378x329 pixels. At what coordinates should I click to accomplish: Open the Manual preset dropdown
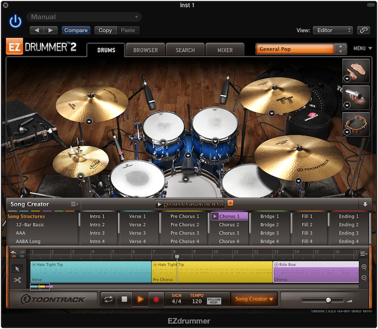[84, 17]
